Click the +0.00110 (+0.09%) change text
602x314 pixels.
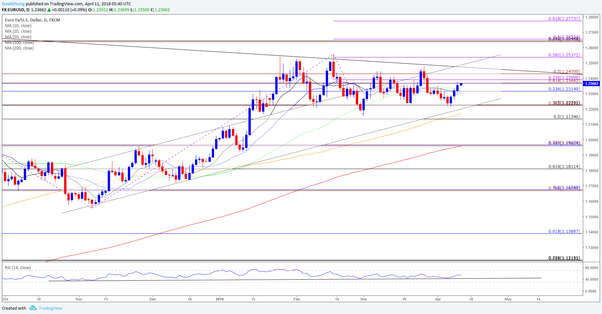pyautogui.click(x=69, y=10)
